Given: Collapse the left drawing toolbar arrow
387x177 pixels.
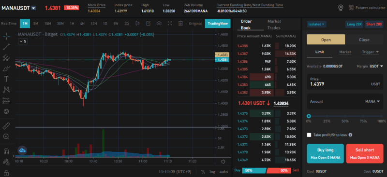Looking at the screenshot, I should (x=14, y=156).
